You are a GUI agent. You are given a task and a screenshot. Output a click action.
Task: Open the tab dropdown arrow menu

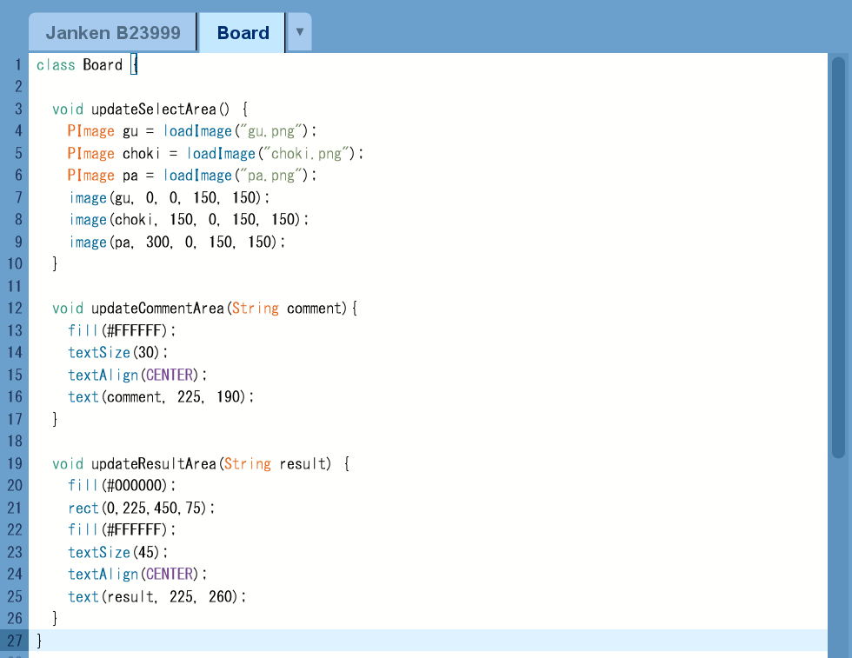[299, 32]
